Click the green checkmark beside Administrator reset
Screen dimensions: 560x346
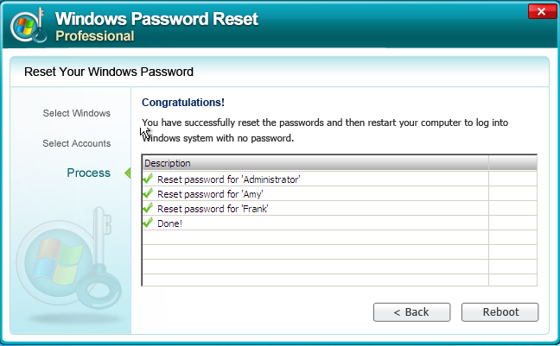tap(149, 179)
